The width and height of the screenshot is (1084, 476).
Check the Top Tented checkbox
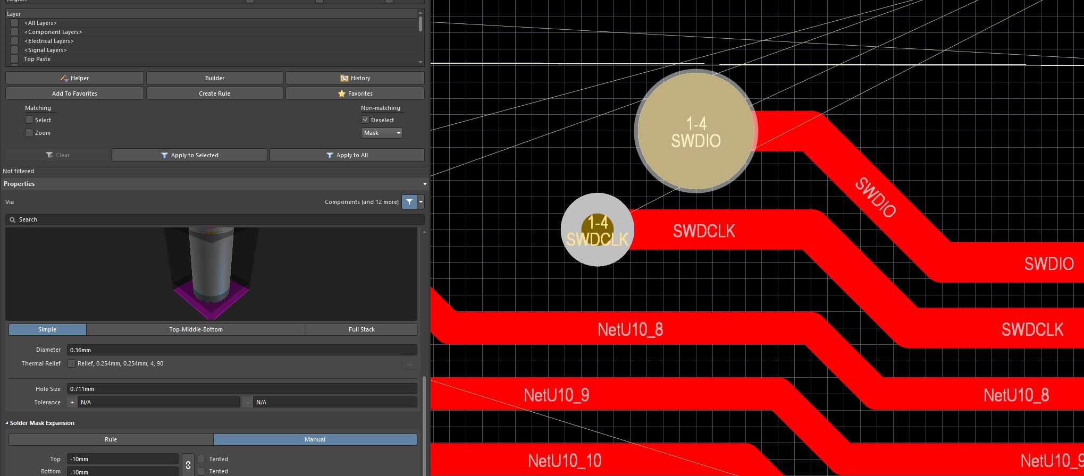pos(201,459)
